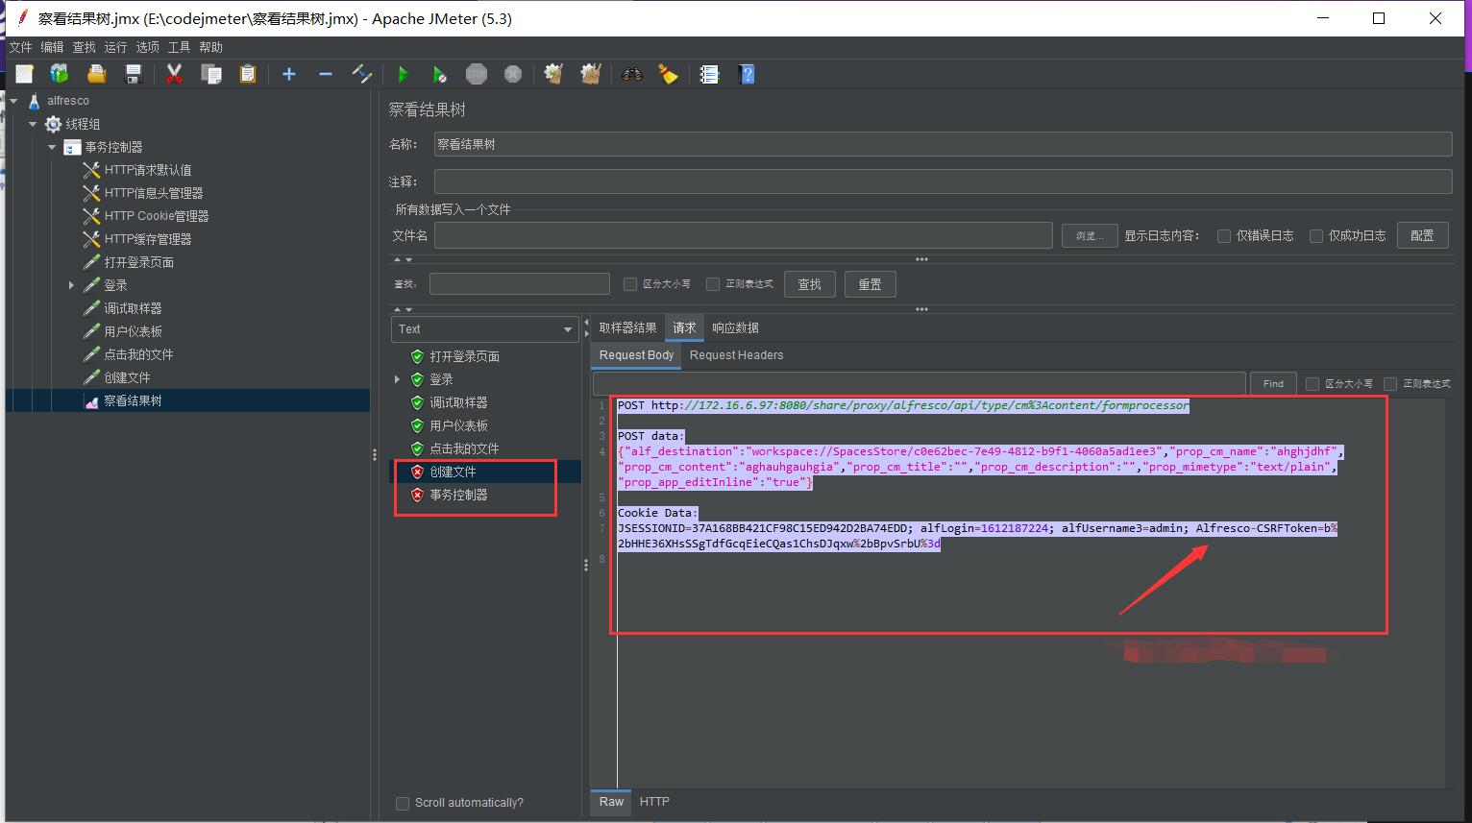The image size is (1472, 823).
Task: Switch to the 响应数据 tab
Action: (x=735, y=327)
